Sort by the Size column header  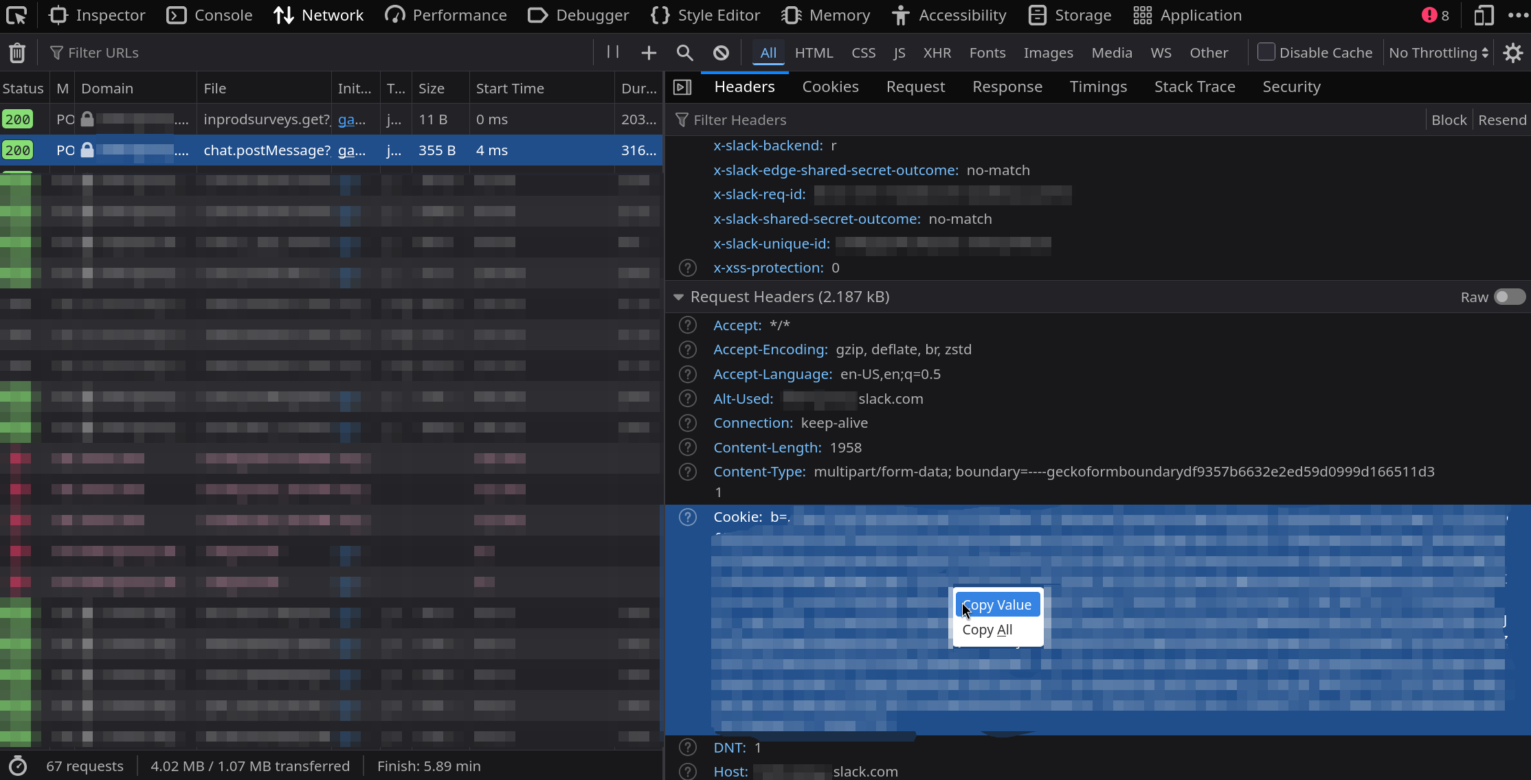440,89
